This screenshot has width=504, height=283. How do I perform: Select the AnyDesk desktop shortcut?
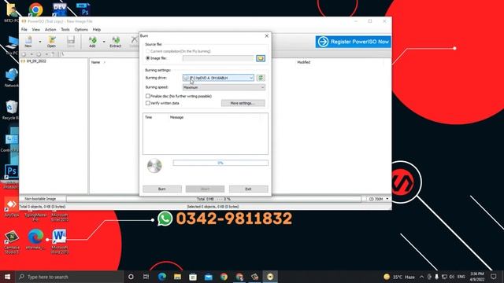point(12,208)
